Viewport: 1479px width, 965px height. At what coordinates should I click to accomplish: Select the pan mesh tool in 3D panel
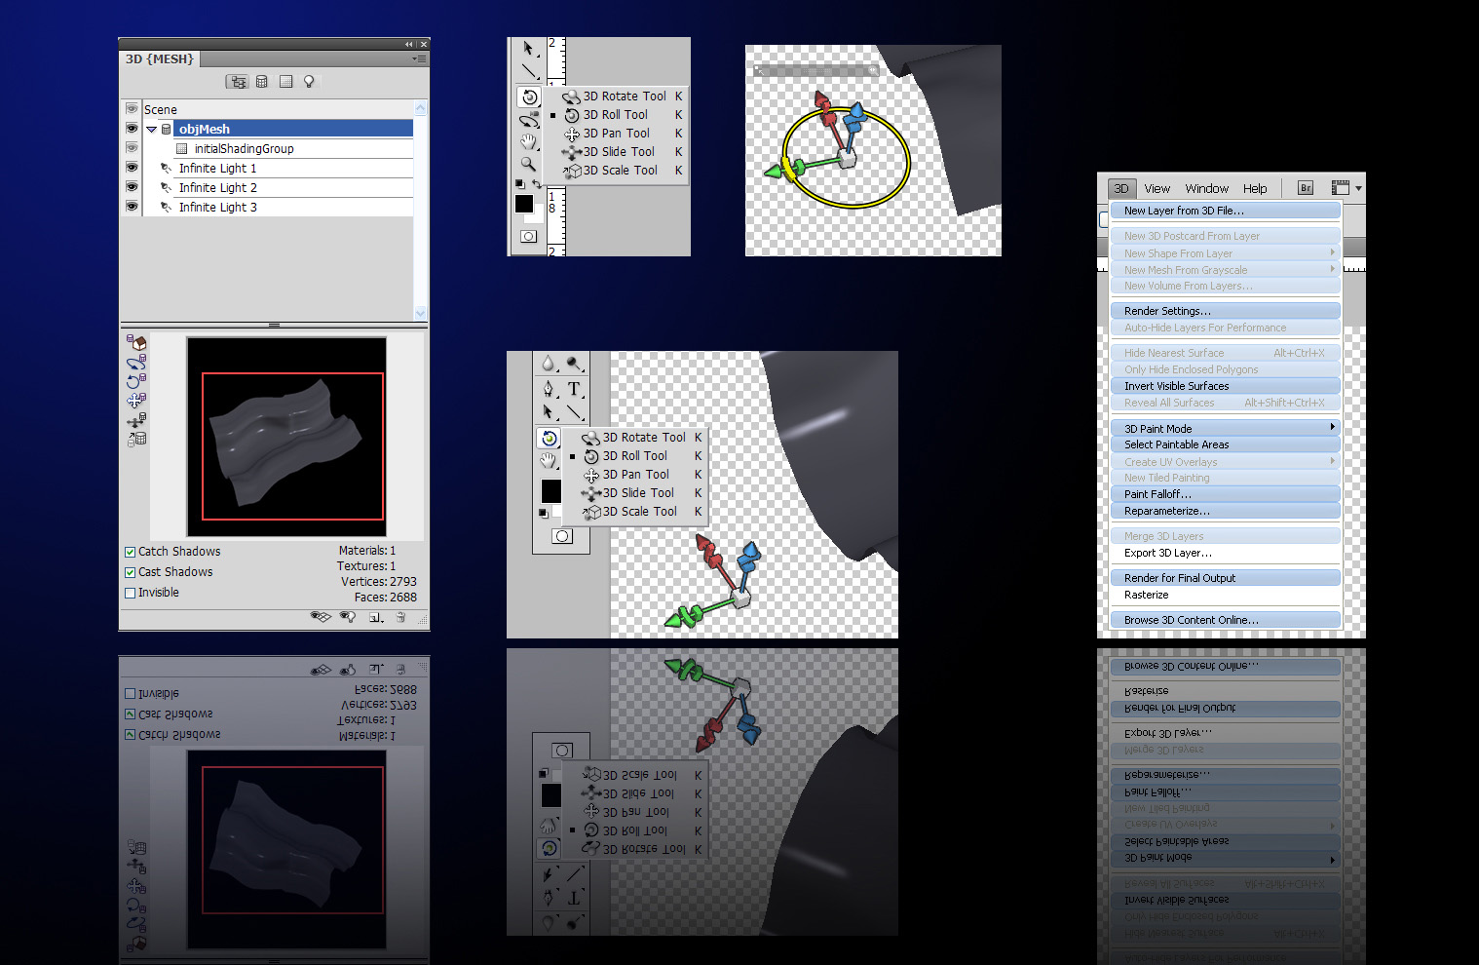tap(136, 401)
